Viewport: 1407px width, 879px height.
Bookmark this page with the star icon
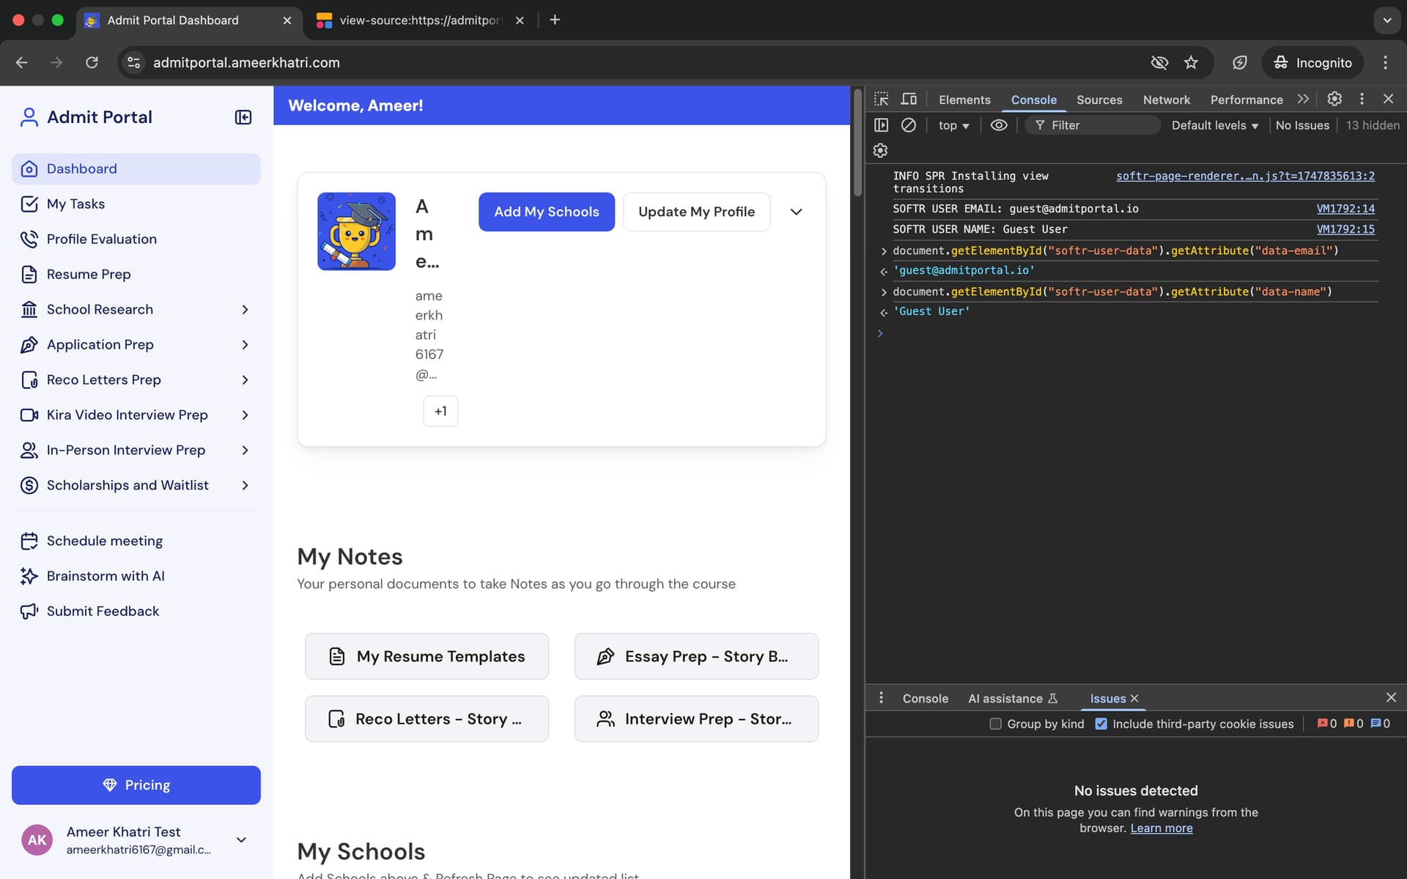click(1191, 62)
